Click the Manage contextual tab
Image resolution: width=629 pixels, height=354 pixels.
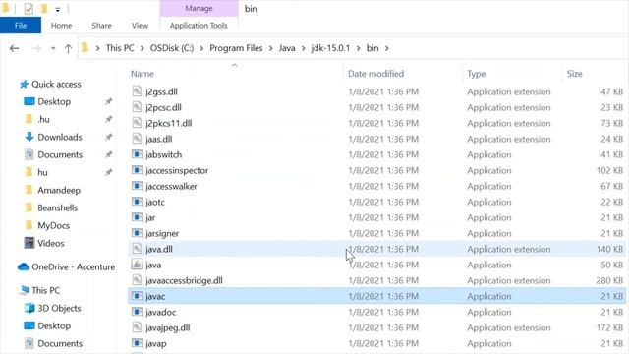[199, 9]
